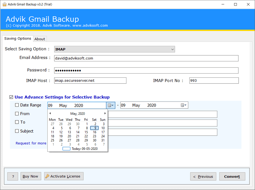Toggle Use Advance Settings for Selective Backup
255x190 pixels.
pyautogui.click(x=11, y=97)
